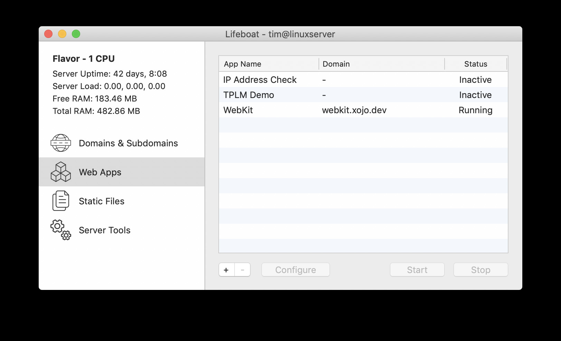
Task: Sort by the App Name column header
Action: point(269,64)
